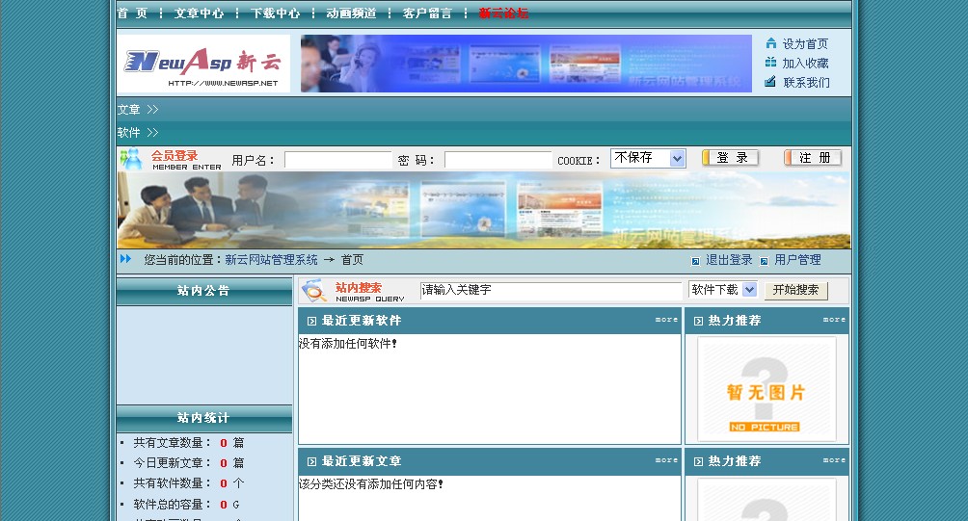Expand the 软件 >> section
This screenshot has width=968, height=521.
tap(138, 133)
